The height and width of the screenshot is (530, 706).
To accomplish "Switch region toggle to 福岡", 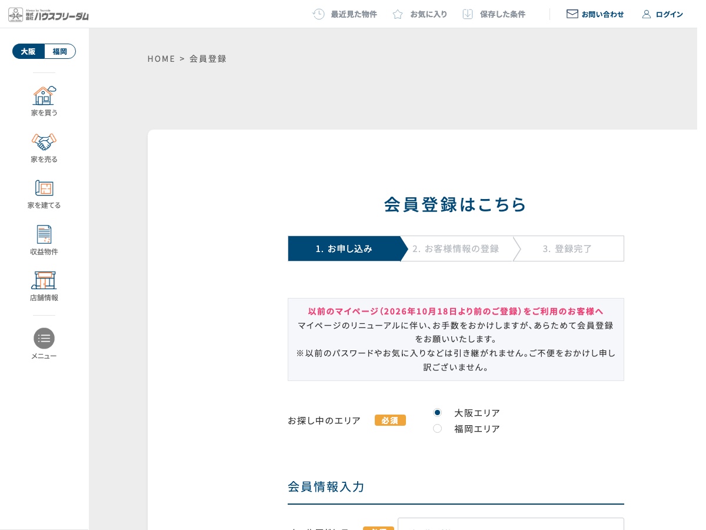I will pyautogui.click(x=60, y=51).
